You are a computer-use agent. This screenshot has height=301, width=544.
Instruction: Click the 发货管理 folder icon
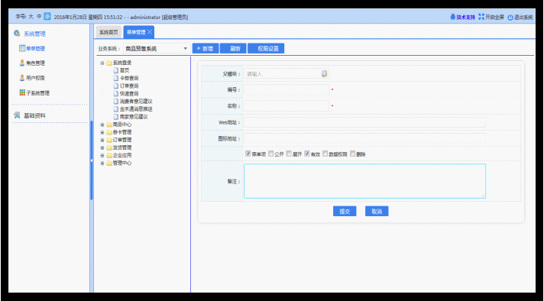(109, 147)
